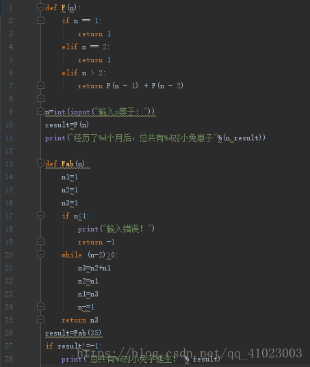Collapse the 'if n<1' block on line 17
Image resolution: width=310 pixels, height=367 pixels.
[x=40, y=215]
